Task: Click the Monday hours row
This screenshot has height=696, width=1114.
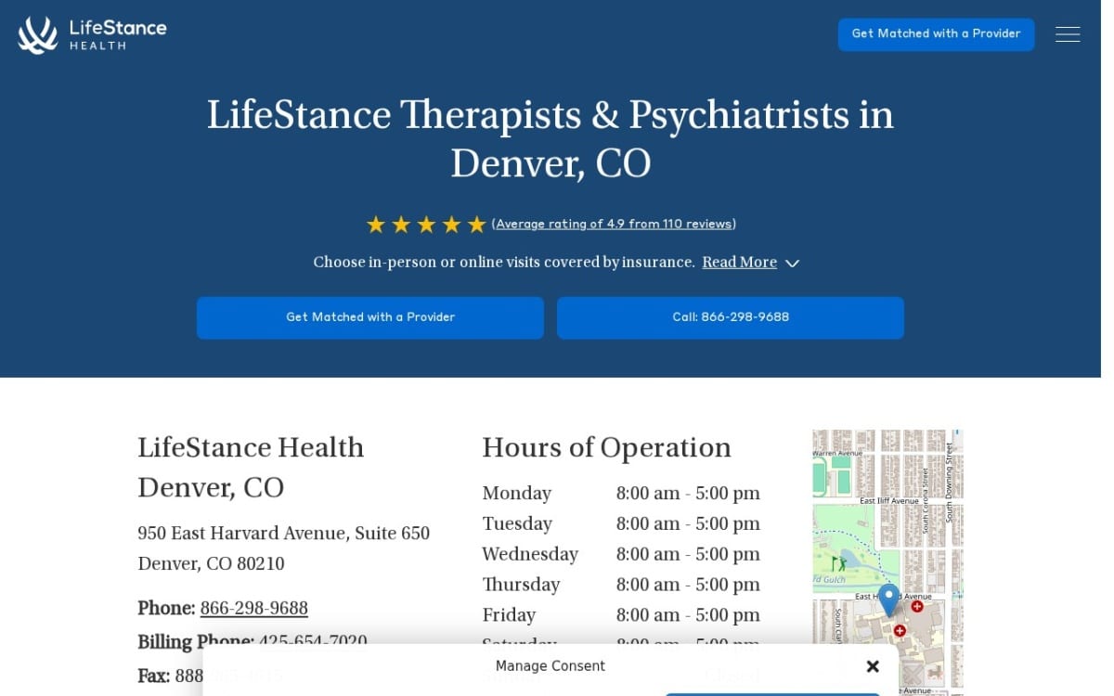Action: [621, 494]
